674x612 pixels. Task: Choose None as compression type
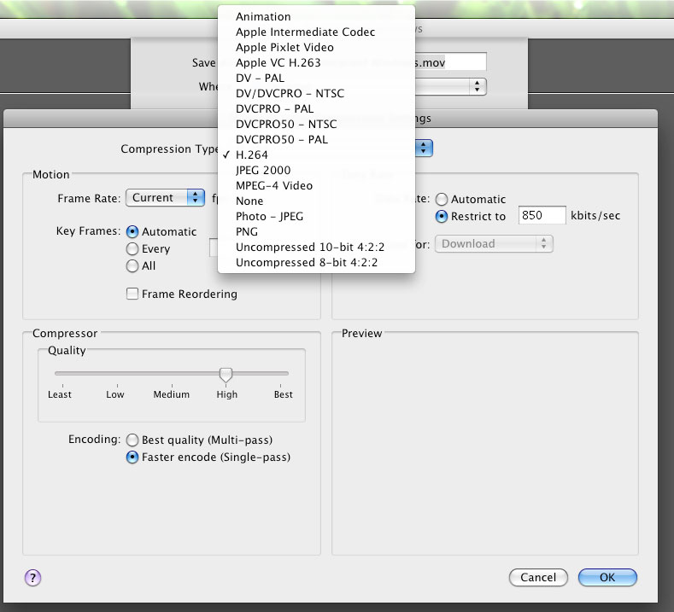[x=316, y=201]
